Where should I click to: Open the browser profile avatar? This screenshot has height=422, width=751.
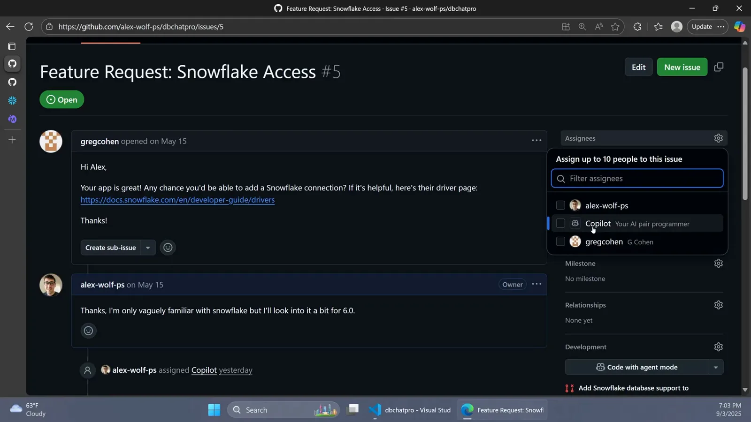[676, 27]
